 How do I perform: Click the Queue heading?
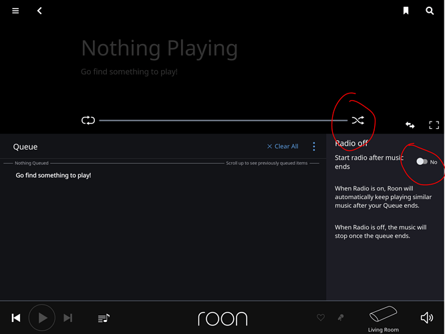coord(25,147)
